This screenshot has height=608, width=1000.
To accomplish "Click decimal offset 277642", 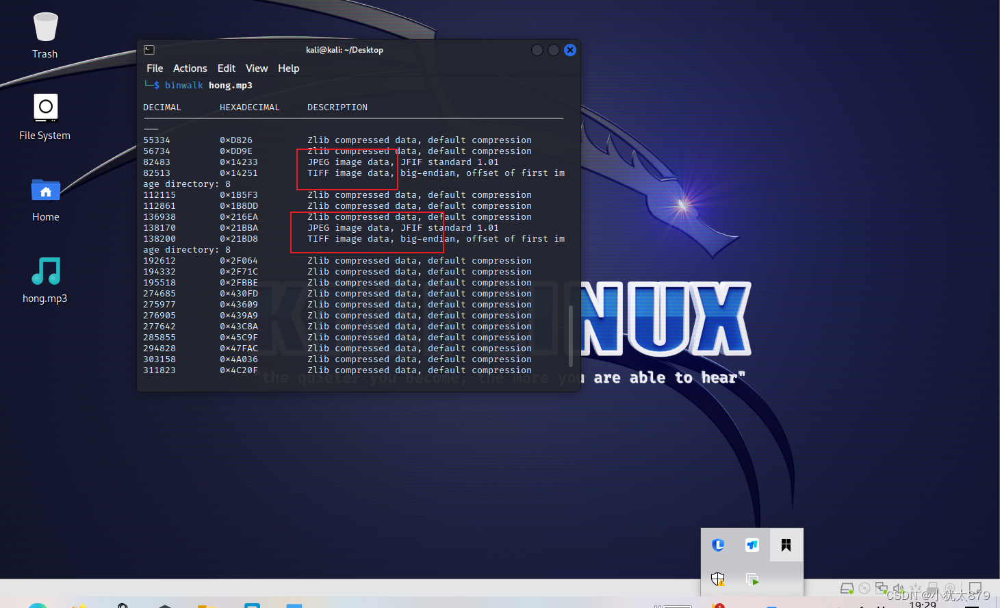I will (x=159, y=327).
